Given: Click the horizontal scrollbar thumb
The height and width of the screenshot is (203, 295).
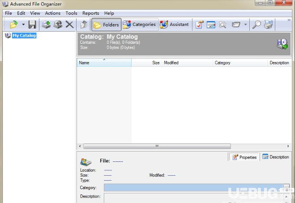Looking at the screenshot, I should [157, 146].
